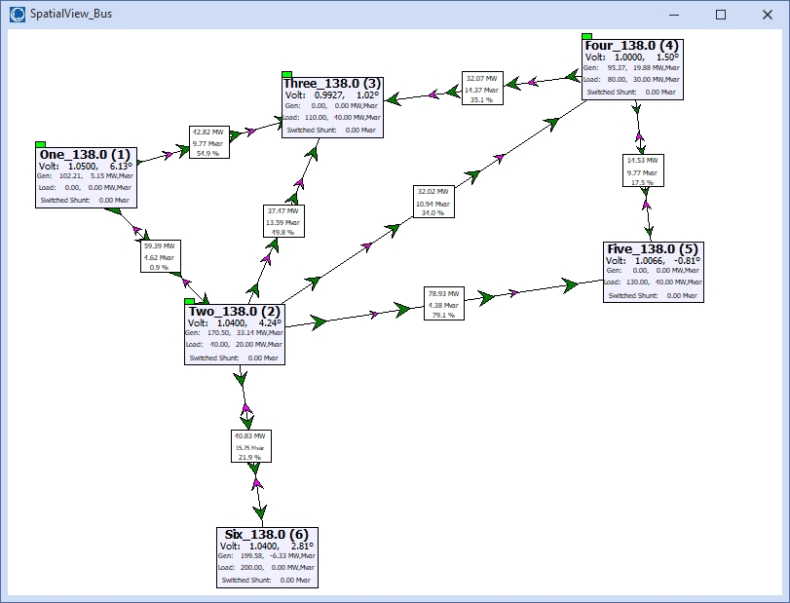Screen dimensions: 790x603
Task: Click the 37.47 MW line flow label
Action: (x=284, y=221)
